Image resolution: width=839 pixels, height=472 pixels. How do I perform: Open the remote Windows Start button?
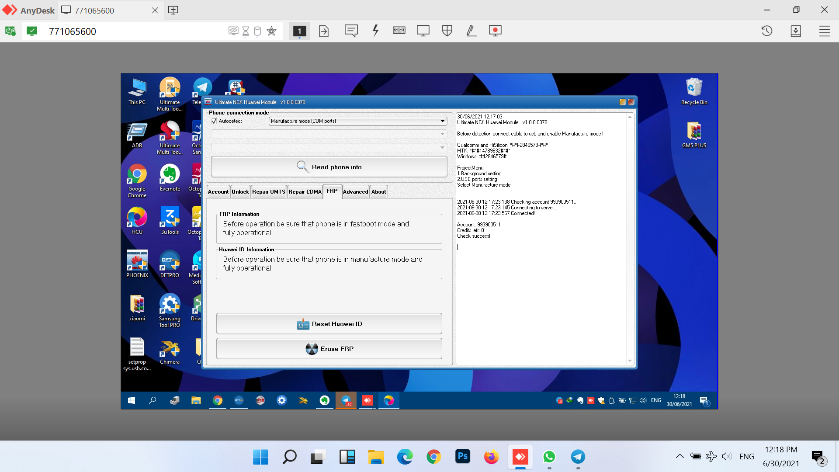pyautogui.click(x=131, y=400)
